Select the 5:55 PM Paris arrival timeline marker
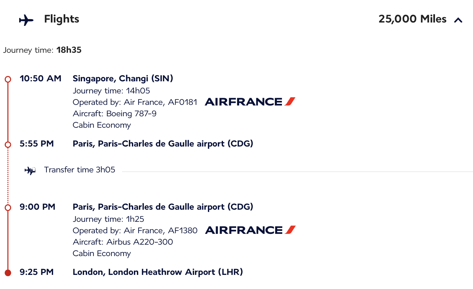This screenshot has width=473, height=289. tap(8, 144)
